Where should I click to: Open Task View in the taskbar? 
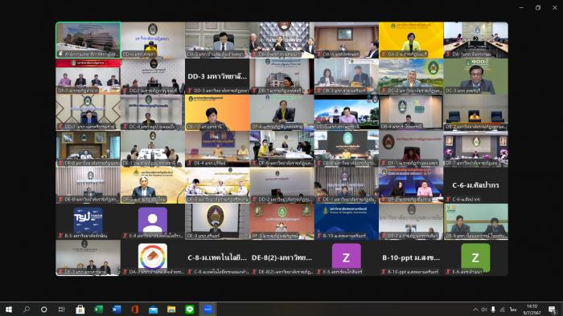tap(61, 310)
